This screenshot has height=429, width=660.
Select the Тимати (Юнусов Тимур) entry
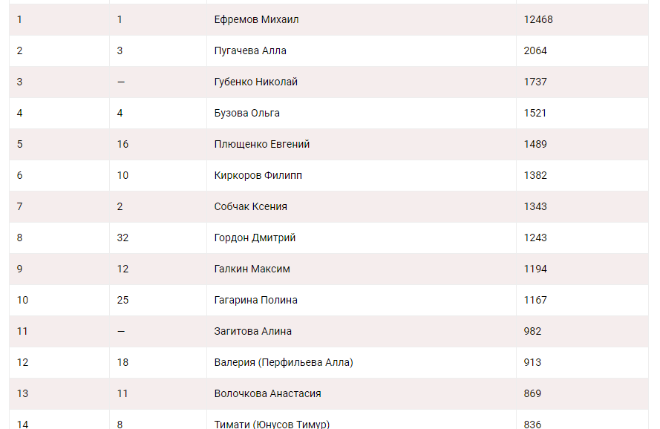(271, 424)
